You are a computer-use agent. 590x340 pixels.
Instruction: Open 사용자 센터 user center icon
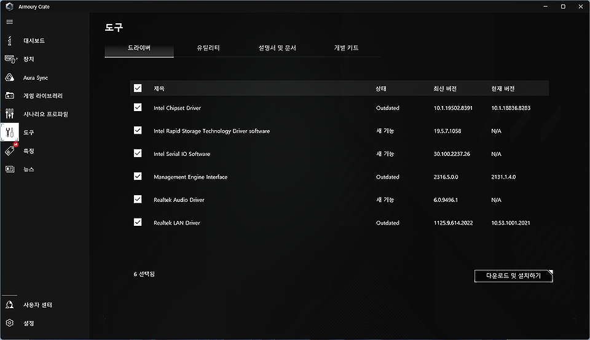[x=9, y=305]
